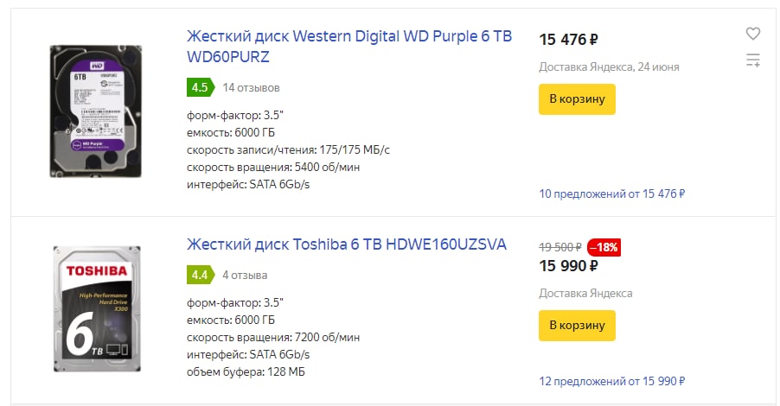Add Toshiba drive to cart (В корзину)
This screenshot has height=406, width=780.
click(577, 326)
